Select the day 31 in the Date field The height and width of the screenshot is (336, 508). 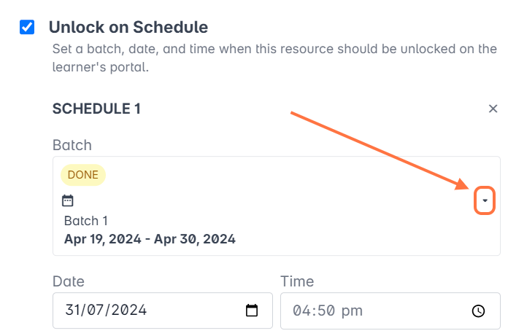click(73, 310)
